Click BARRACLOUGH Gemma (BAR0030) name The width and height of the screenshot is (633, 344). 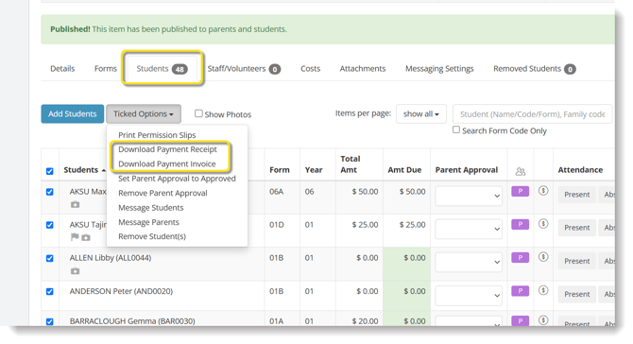pyautogui.click(x=132, y=321)
